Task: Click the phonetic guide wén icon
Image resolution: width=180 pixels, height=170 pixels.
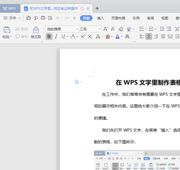Action: click(x=129, y=29)
